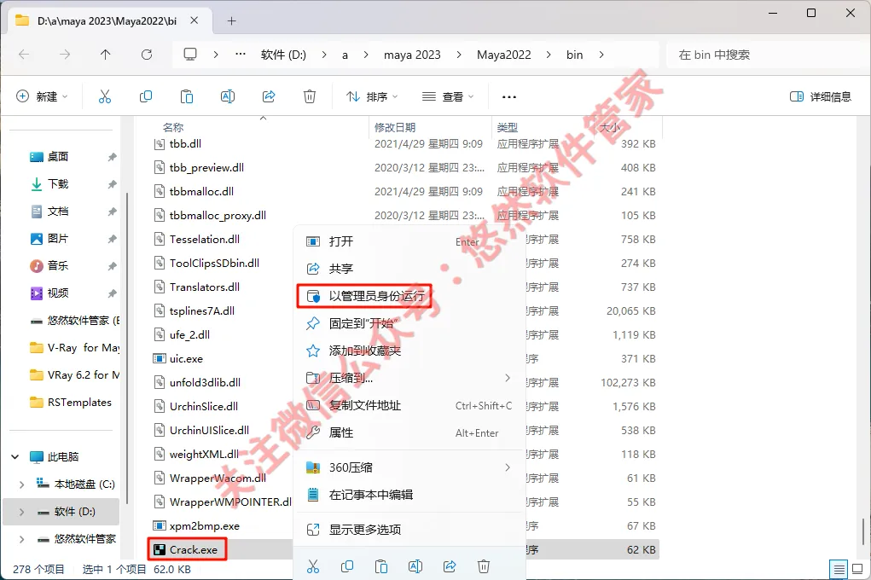871x580 pixels.
Task: Select 打开 in context menu
Action: coord(409,241)
